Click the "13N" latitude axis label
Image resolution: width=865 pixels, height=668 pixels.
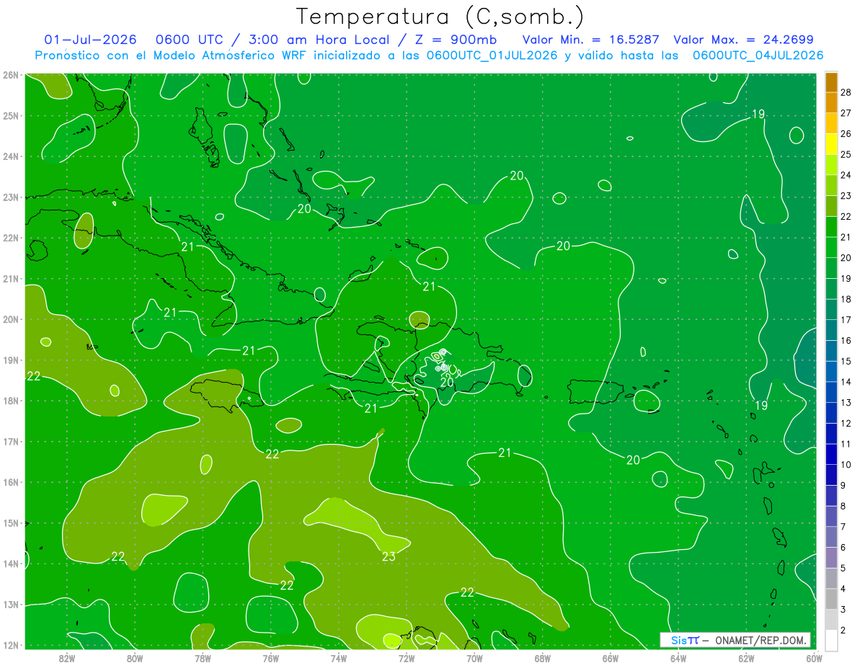tap(11, 604)
